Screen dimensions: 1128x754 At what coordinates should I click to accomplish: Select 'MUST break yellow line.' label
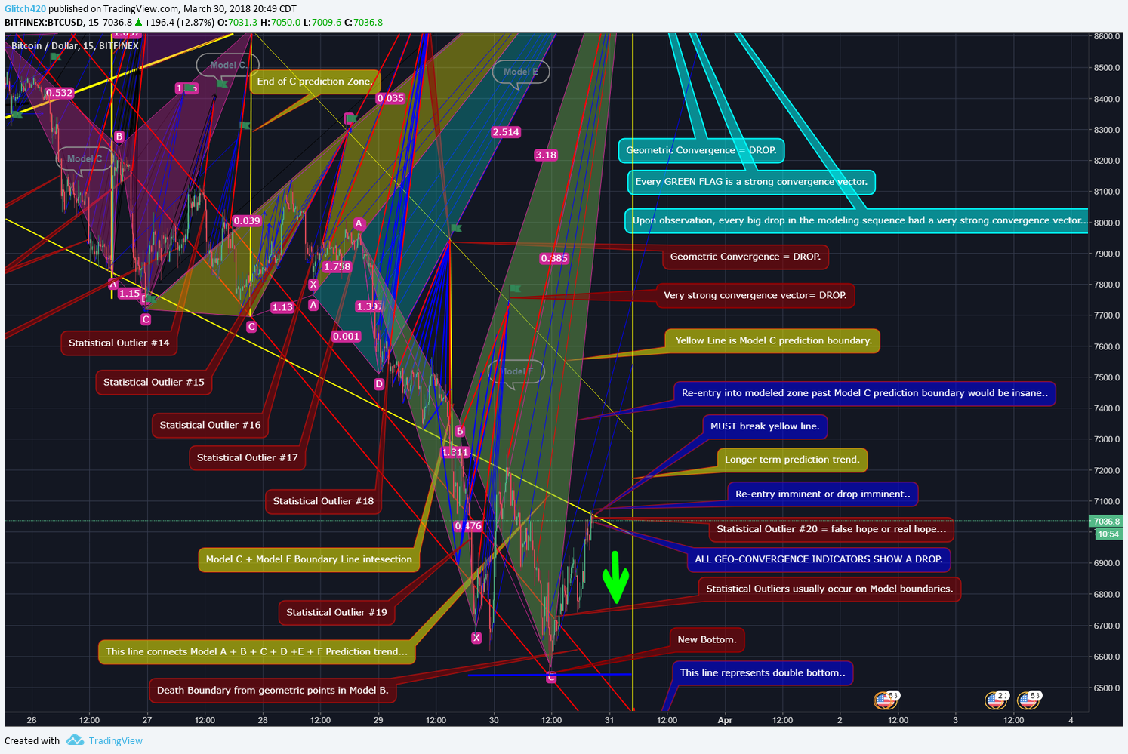pyautogui.click(x=765, y=426)
